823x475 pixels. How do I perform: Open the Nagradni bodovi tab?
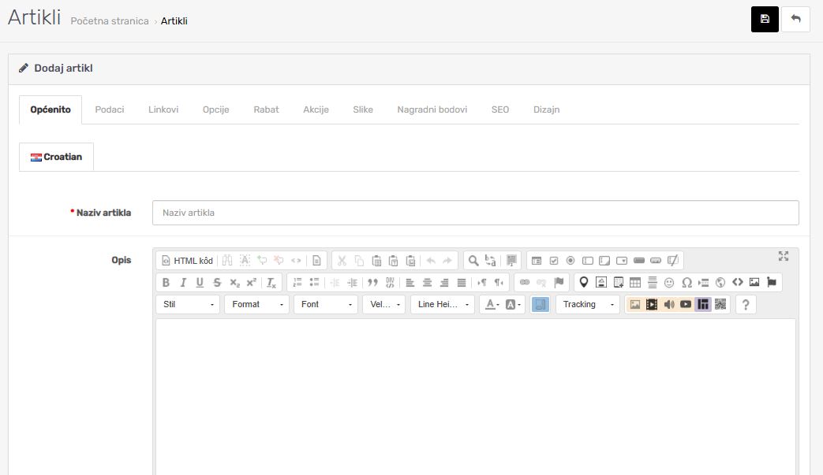point(432,109)
